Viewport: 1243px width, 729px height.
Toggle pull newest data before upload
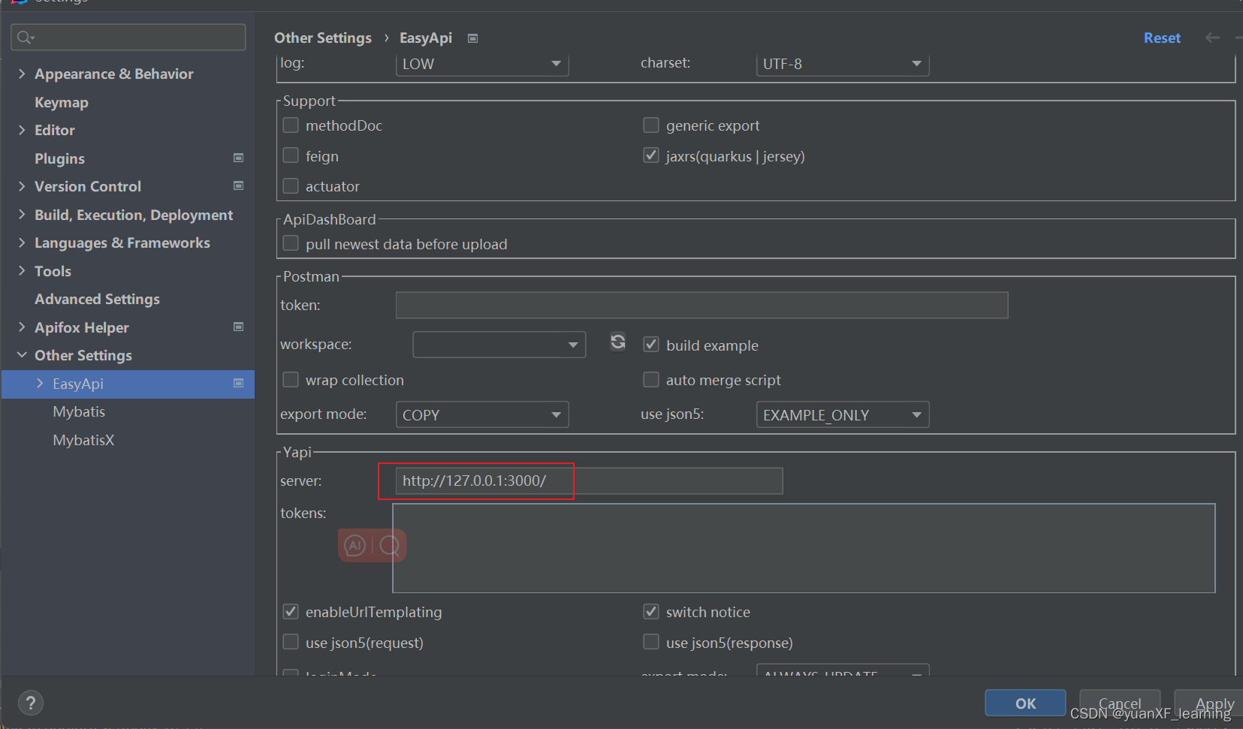[x=291, y=243]
